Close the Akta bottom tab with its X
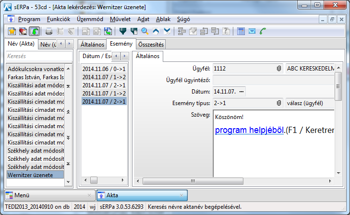Viewport: 350px width, 215px height. click(x=181, y=195)
